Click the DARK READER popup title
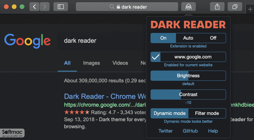254x140 pixels. (x=188, y=25)
